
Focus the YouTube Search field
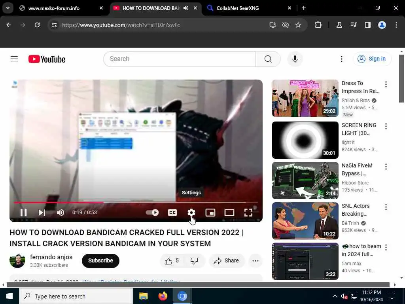point(180,59)
